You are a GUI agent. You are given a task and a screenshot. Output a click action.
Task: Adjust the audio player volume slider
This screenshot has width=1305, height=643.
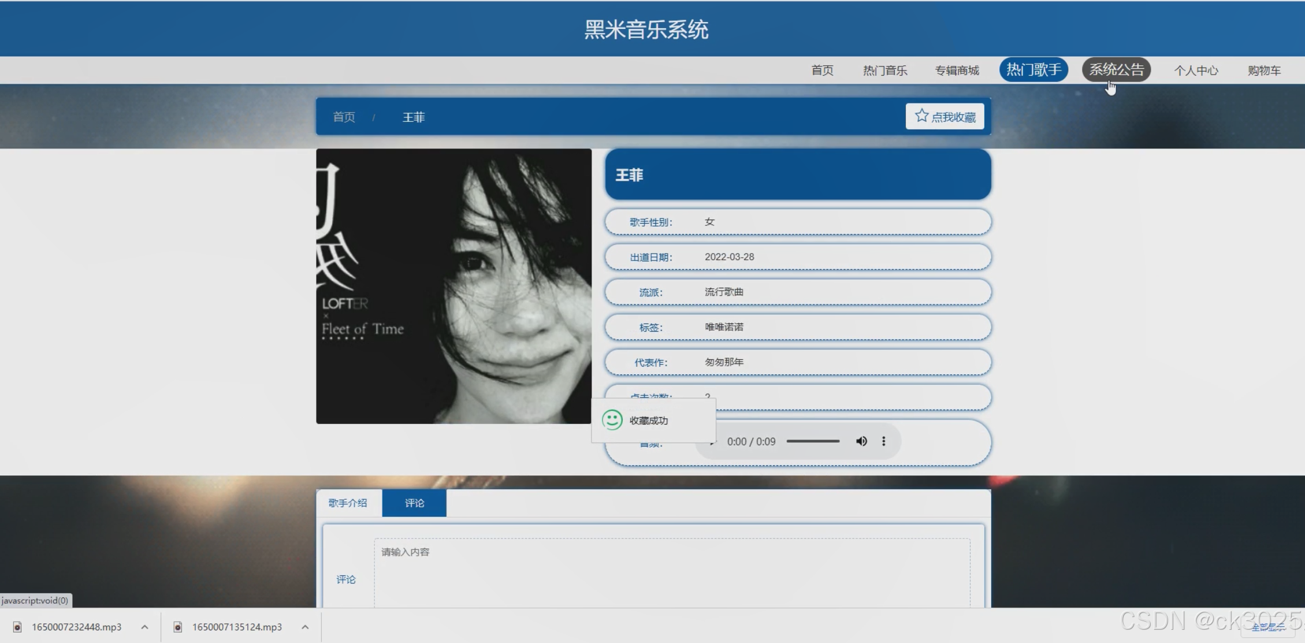(813, 441)
